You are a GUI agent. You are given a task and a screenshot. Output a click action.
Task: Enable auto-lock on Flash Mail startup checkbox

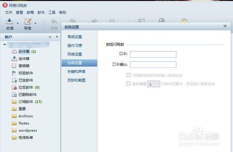(128, 75)
